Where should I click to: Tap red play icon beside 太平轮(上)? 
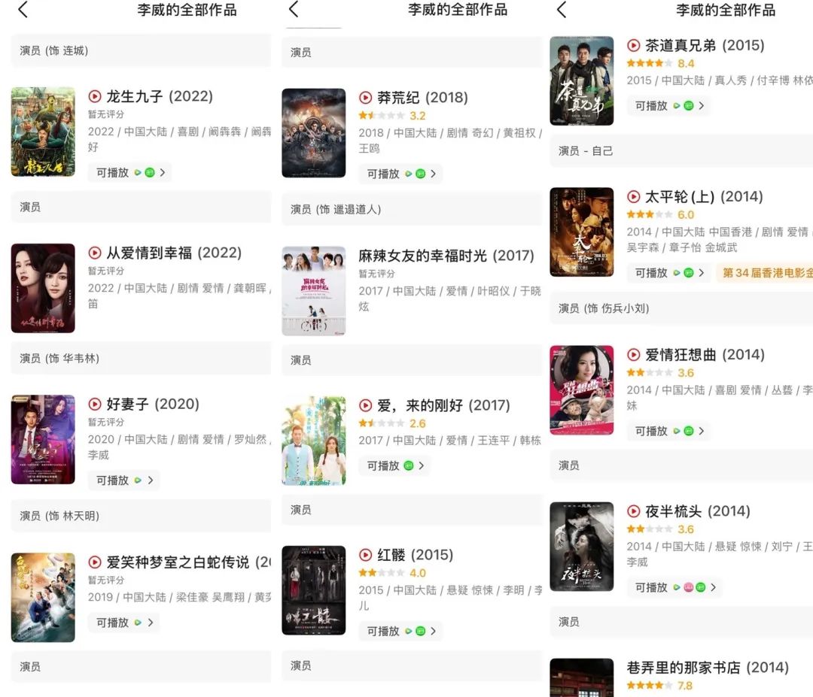[x=633, y=197]
